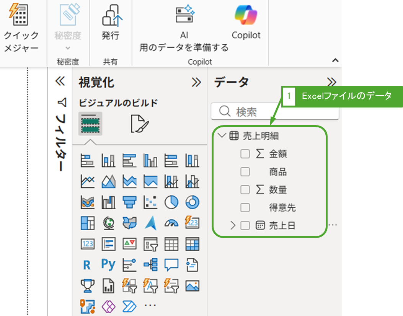The width and height of the screenshot is (403, 316).
Task: Choose the treemap visual icon
Action: coord(88,223)
